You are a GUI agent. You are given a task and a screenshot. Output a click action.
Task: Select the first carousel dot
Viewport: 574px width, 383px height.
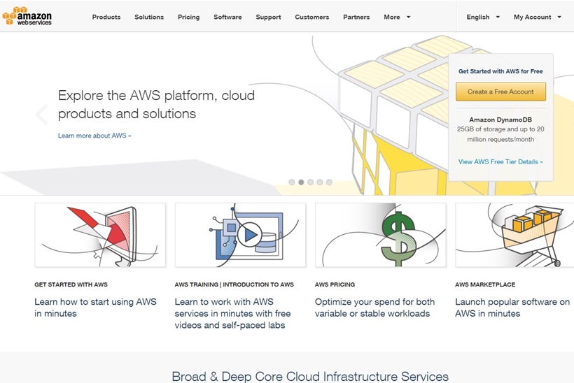tap(292, 182)
